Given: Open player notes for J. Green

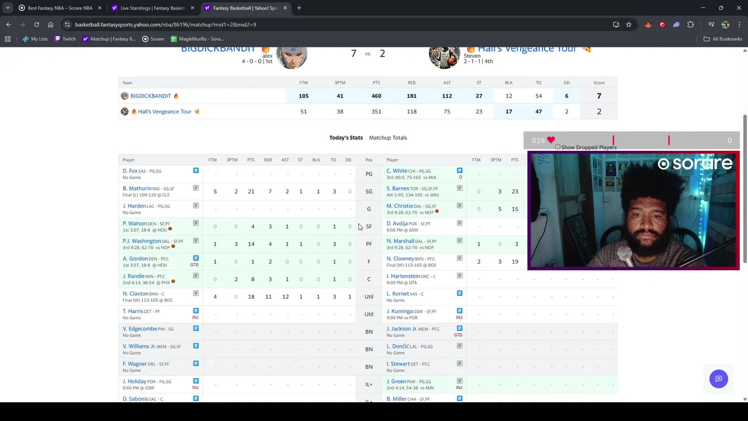Looking at the screenshot, I should click(459, 381).
